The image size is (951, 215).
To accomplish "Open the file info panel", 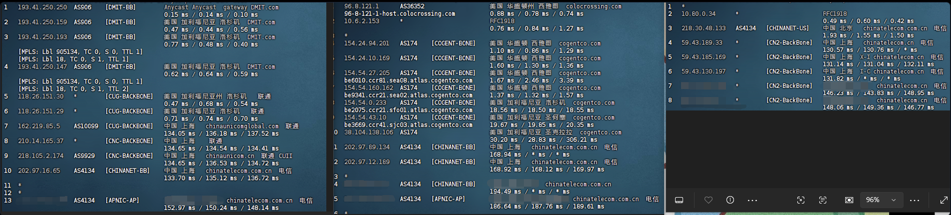I will (x=730, y=200).
